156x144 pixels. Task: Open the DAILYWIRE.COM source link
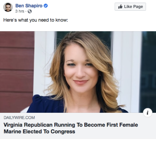click(x=19, y=118)
